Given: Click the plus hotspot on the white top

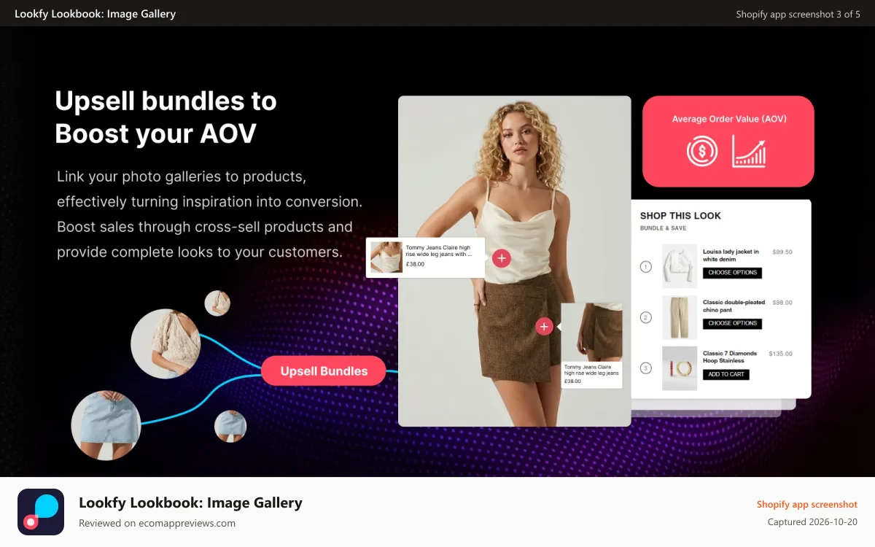Looking at the screenshot, I should point(502,258).
